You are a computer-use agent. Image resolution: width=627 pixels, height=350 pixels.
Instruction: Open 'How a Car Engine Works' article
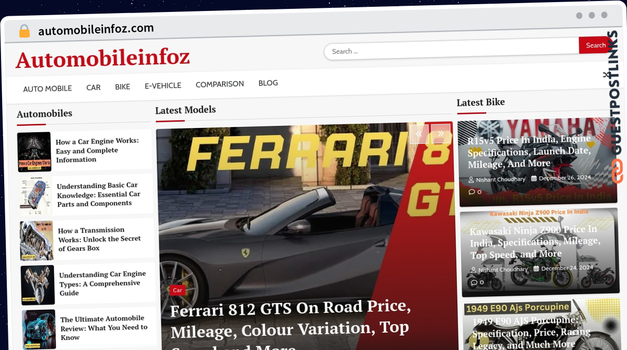[97, 150]
